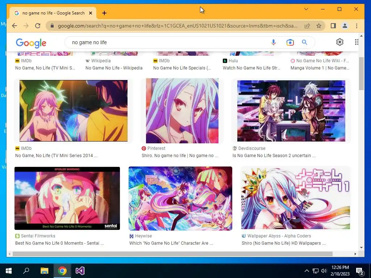
Task: Click the horizontal scrollbar right arrow
Action: pyautogui.click(x=355, y=254)
